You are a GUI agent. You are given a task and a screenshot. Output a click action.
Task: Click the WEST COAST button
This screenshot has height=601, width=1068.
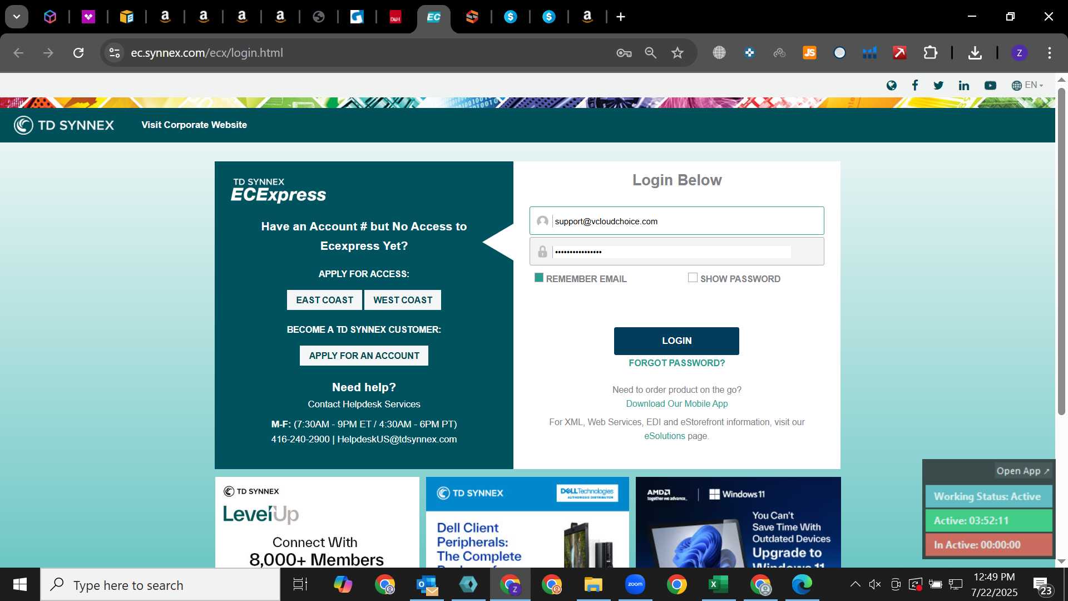point(403,300)
